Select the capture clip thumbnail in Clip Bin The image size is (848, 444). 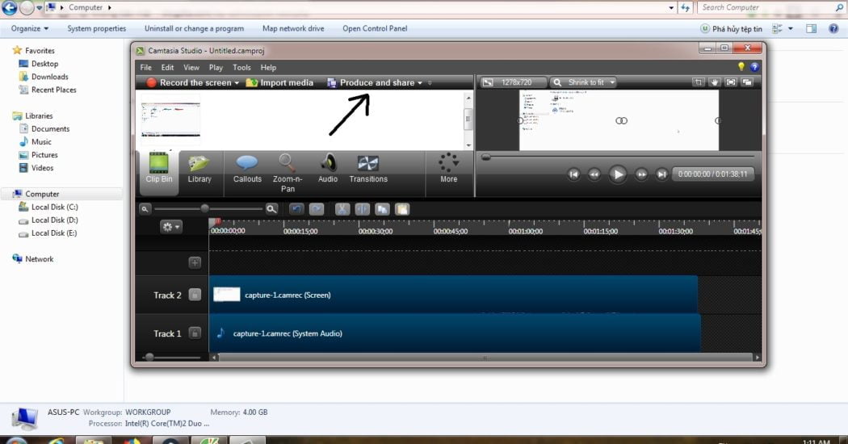[x=170, y=119]
